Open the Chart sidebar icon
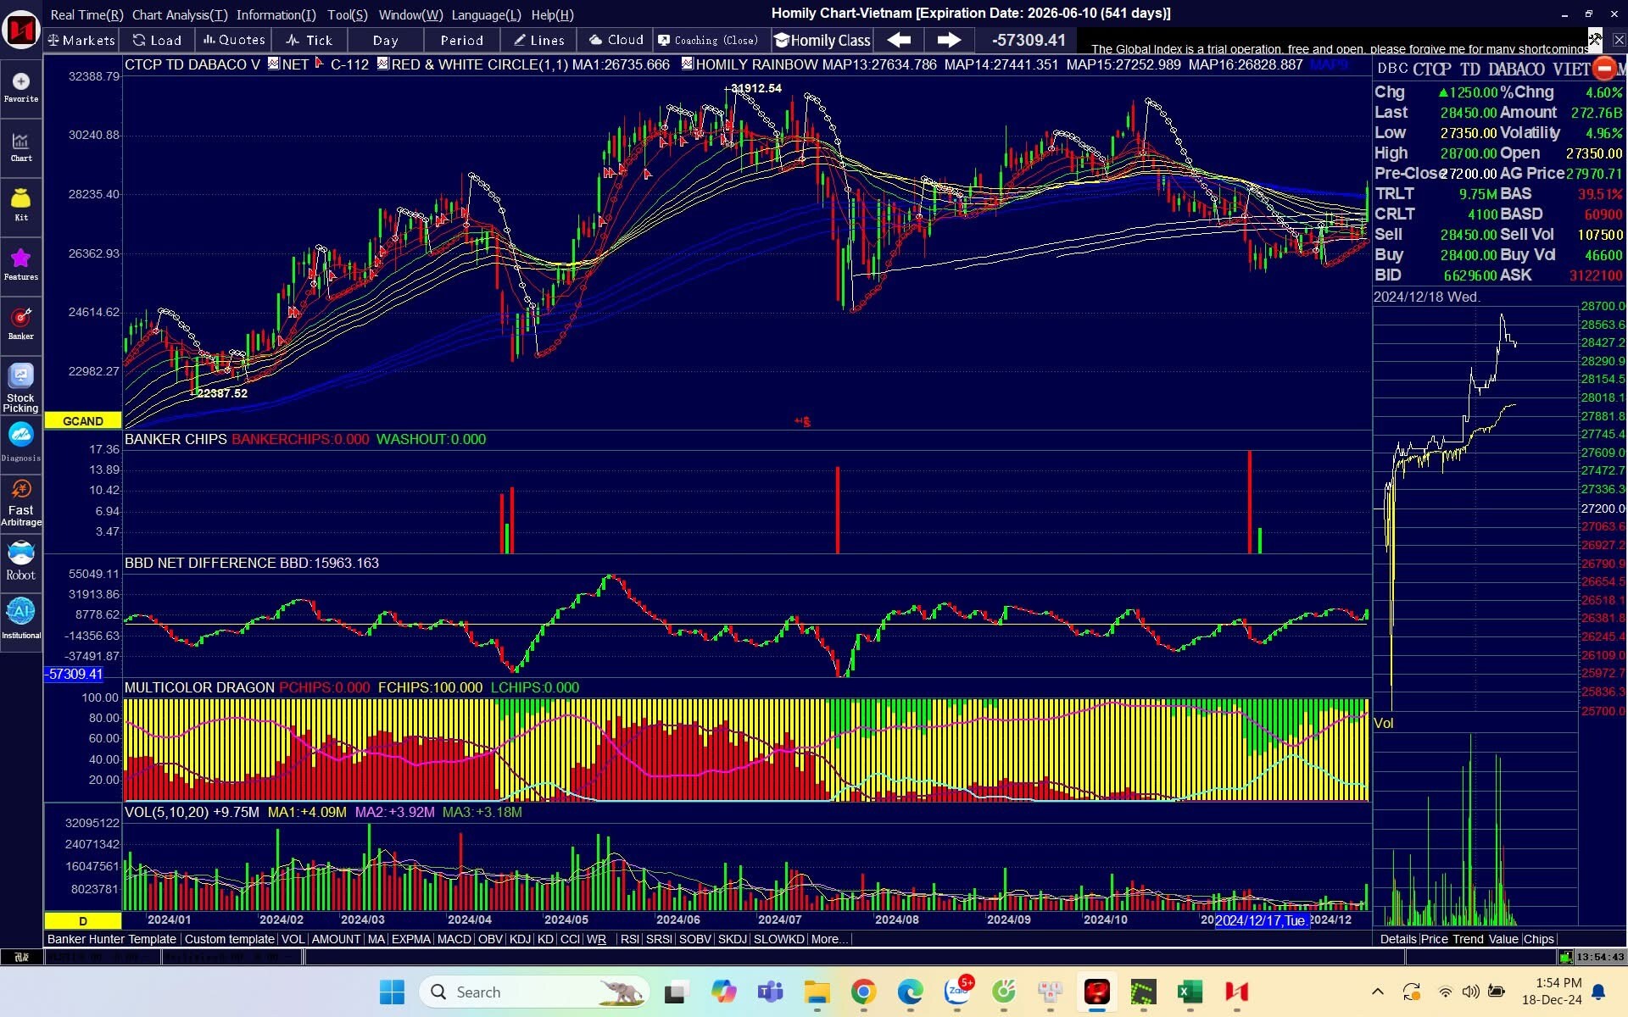The image size is (1628, 1017). pos(21,147)
